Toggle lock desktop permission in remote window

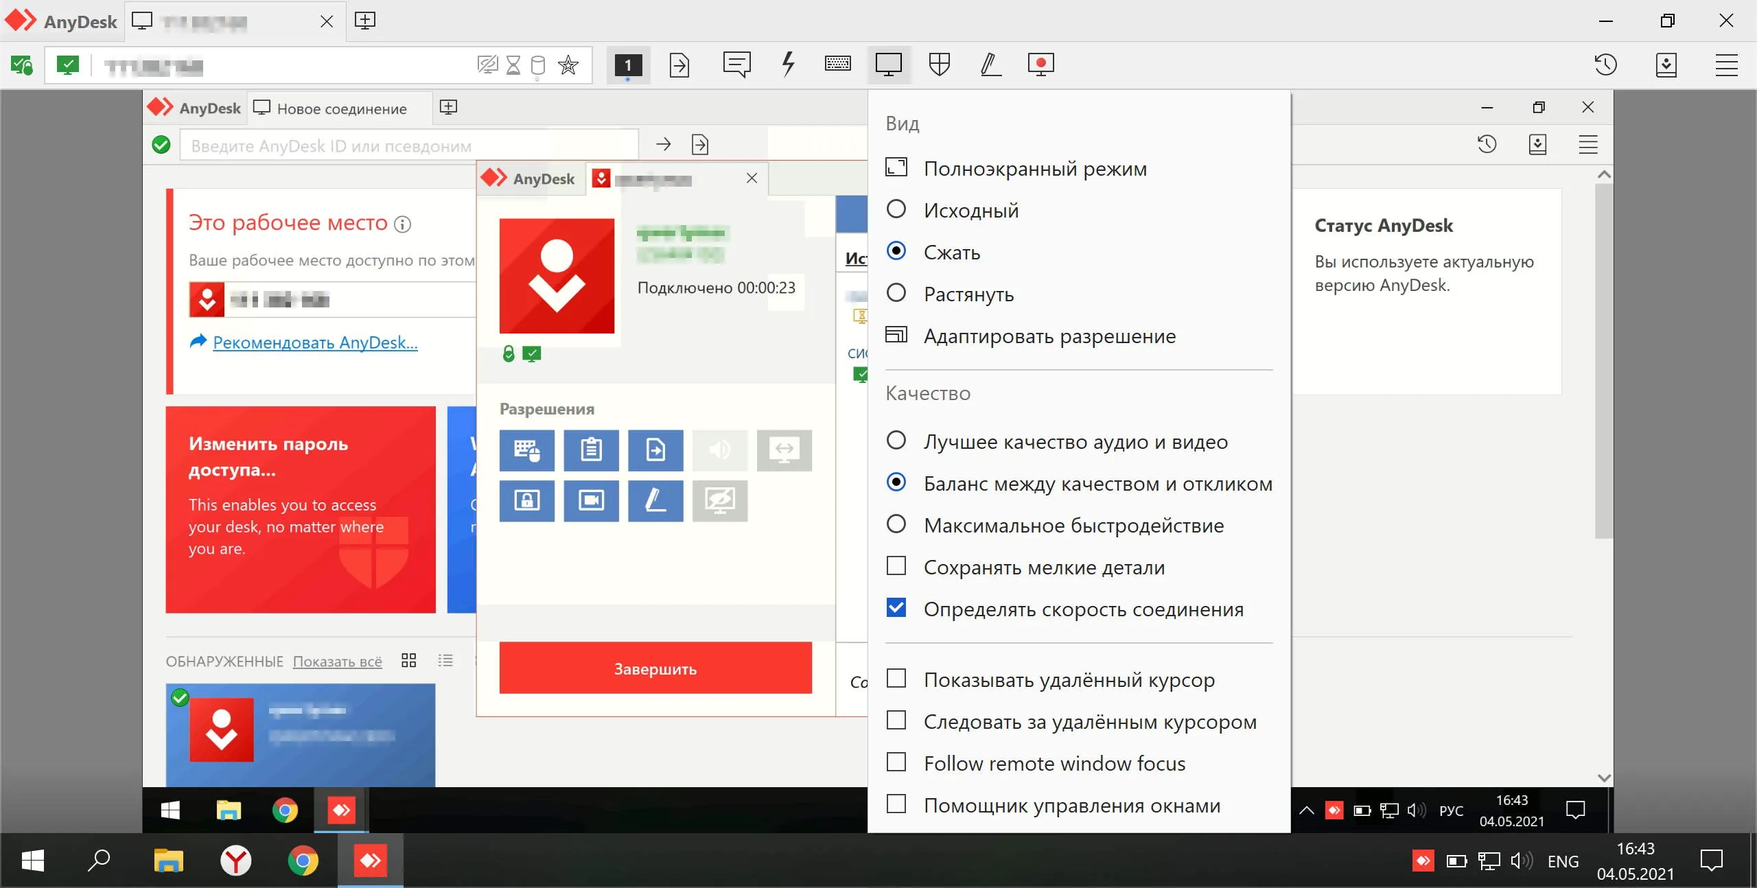[526, 501]
